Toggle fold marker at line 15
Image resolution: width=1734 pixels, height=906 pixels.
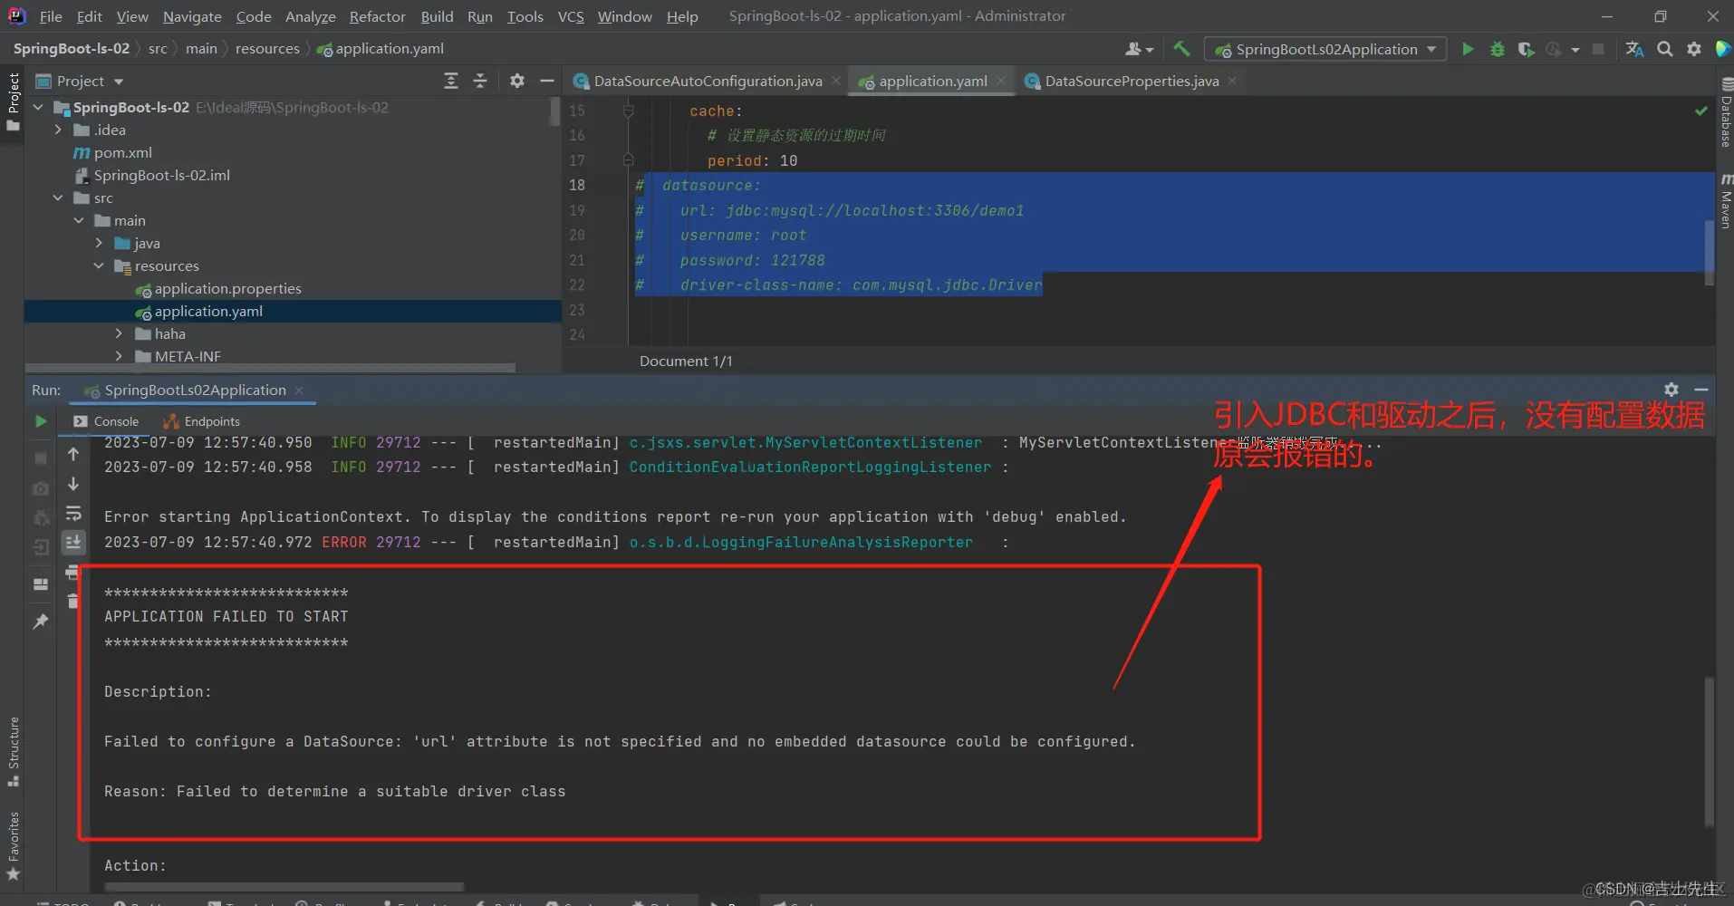pos(628,111)
